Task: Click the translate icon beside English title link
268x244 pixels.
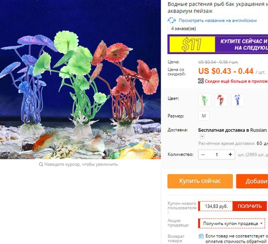Action: (172, 20)
